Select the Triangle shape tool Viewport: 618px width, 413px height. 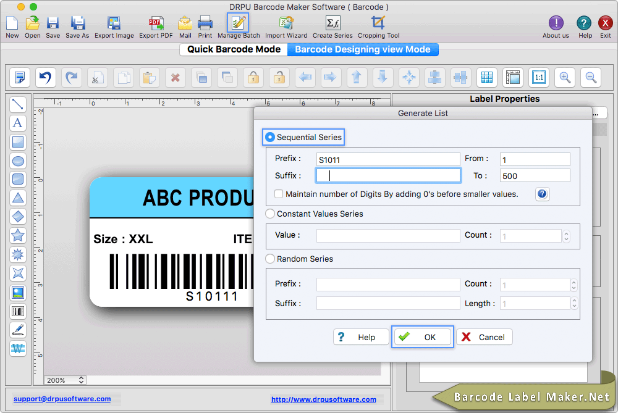[18, 198]
